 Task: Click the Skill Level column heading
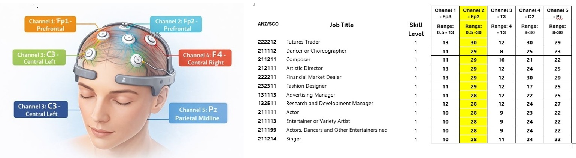(416, 29)
